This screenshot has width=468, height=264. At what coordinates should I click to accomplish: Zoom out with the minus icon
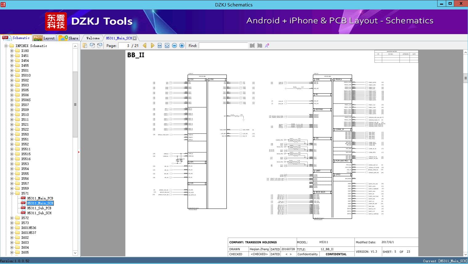click(x=174, y=45)
